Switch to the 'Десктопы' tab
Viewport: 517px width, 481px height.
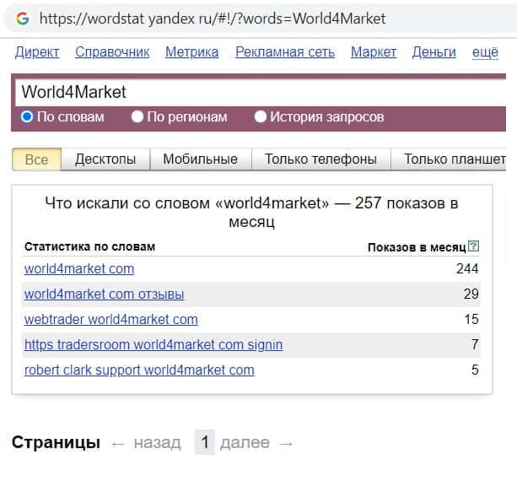click(105, 159)
